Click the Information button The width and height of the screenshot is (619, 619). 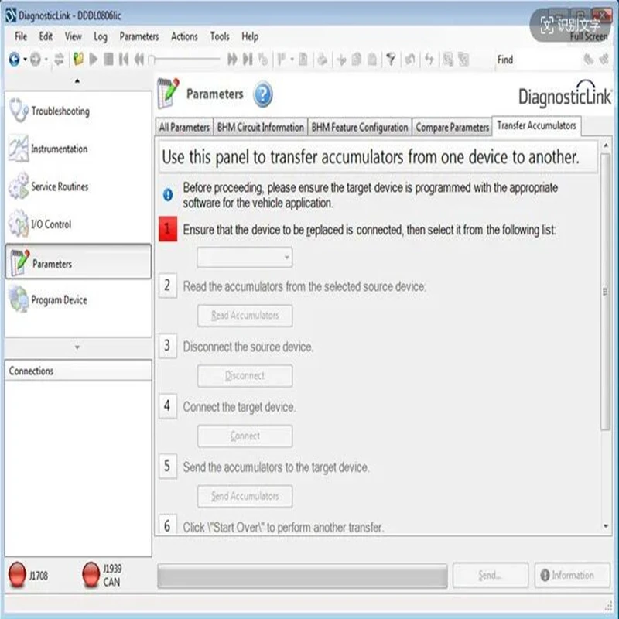coord(572,575)
